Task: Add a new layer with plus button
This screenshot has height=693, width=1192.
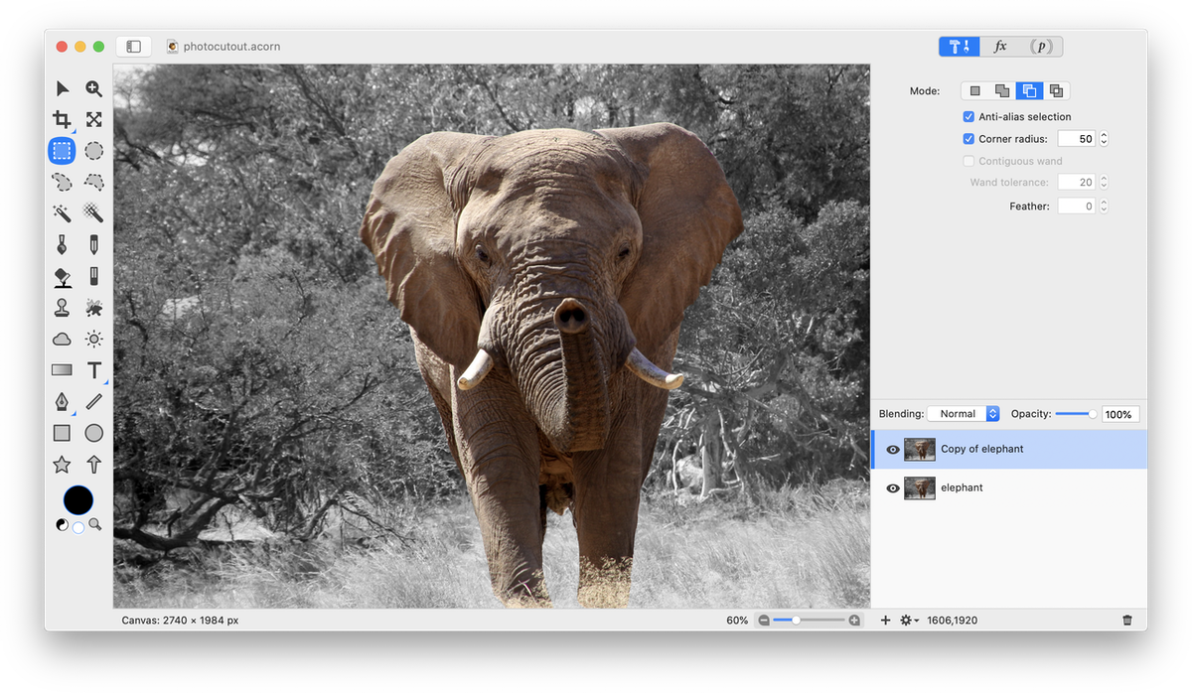Action: [885, 621]
